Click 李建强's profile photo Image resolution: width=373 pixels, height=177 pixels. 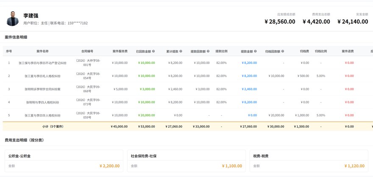(x=13, y=19)
